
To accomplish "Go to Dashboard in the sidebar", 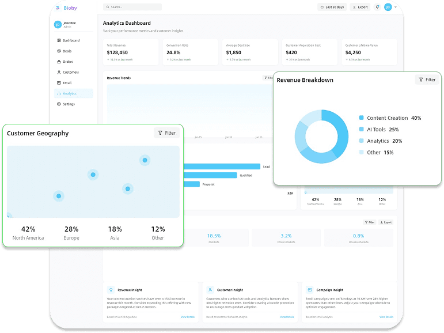I will click(x=71, y=40).
